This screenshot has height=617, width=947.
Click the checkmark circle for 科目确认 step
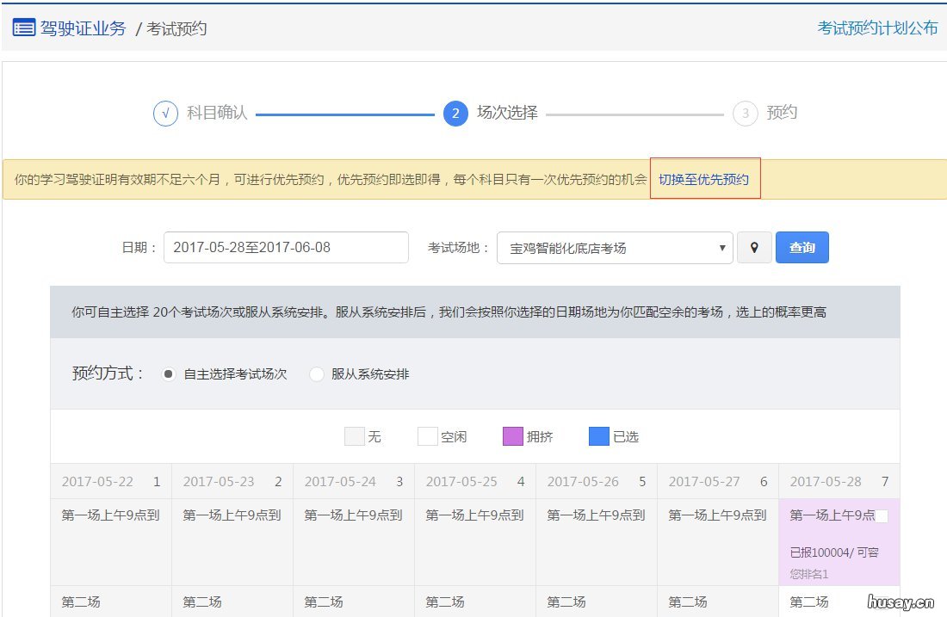pyautogui.click(x=165, y=112)
